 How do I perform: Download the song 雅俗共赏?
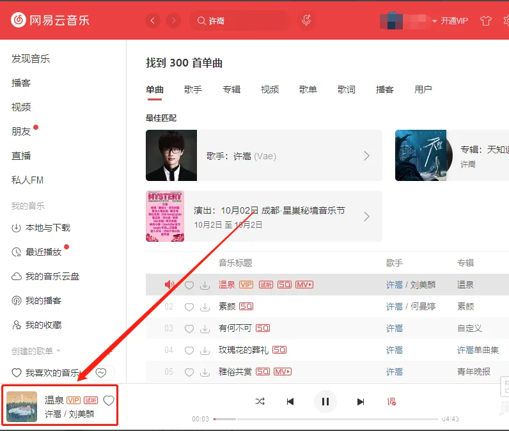pyautogui.click(x=205, y=372)
